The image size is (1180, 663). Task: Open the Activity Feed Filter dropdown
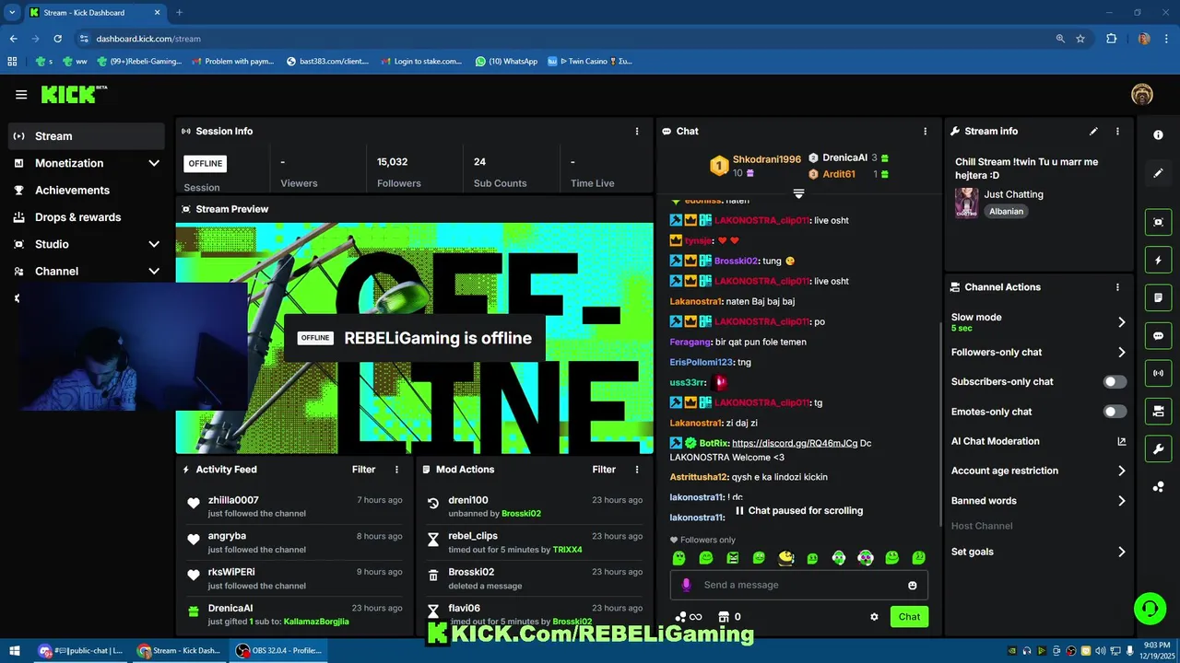pos(363,470)
